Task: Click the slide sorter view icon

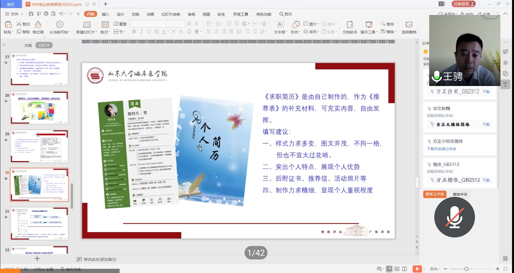Action: (397, 269)
